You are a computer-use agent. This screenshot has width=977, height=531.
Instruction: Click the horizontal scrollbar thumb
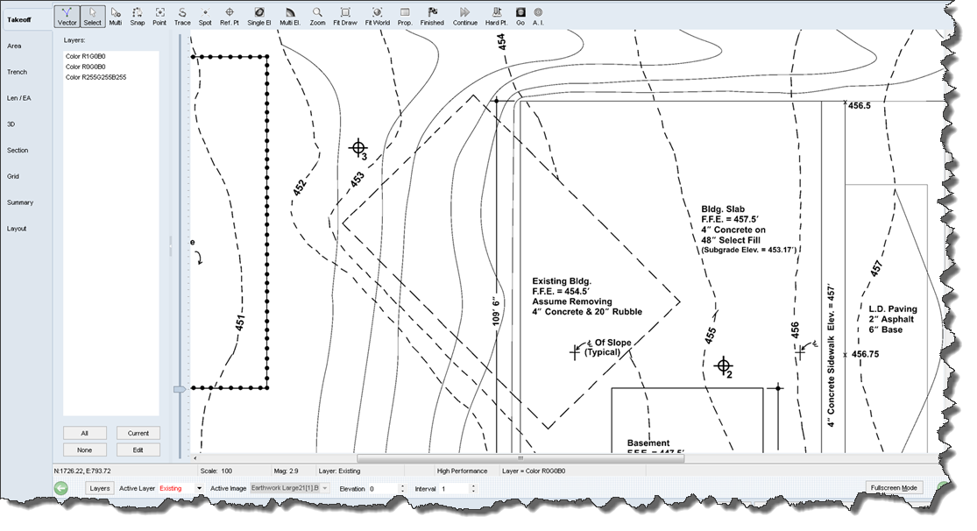520,458
